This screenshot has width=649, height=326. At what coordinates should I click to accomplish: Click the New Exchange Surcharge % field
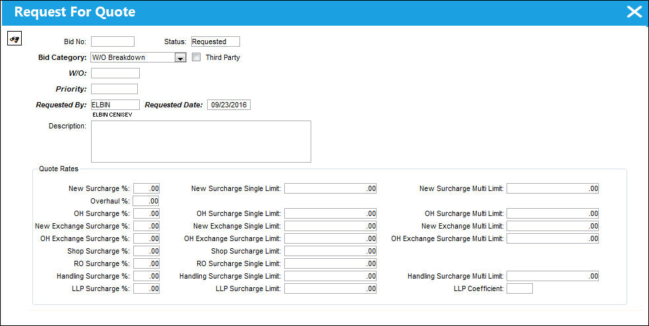pos(146,226)
